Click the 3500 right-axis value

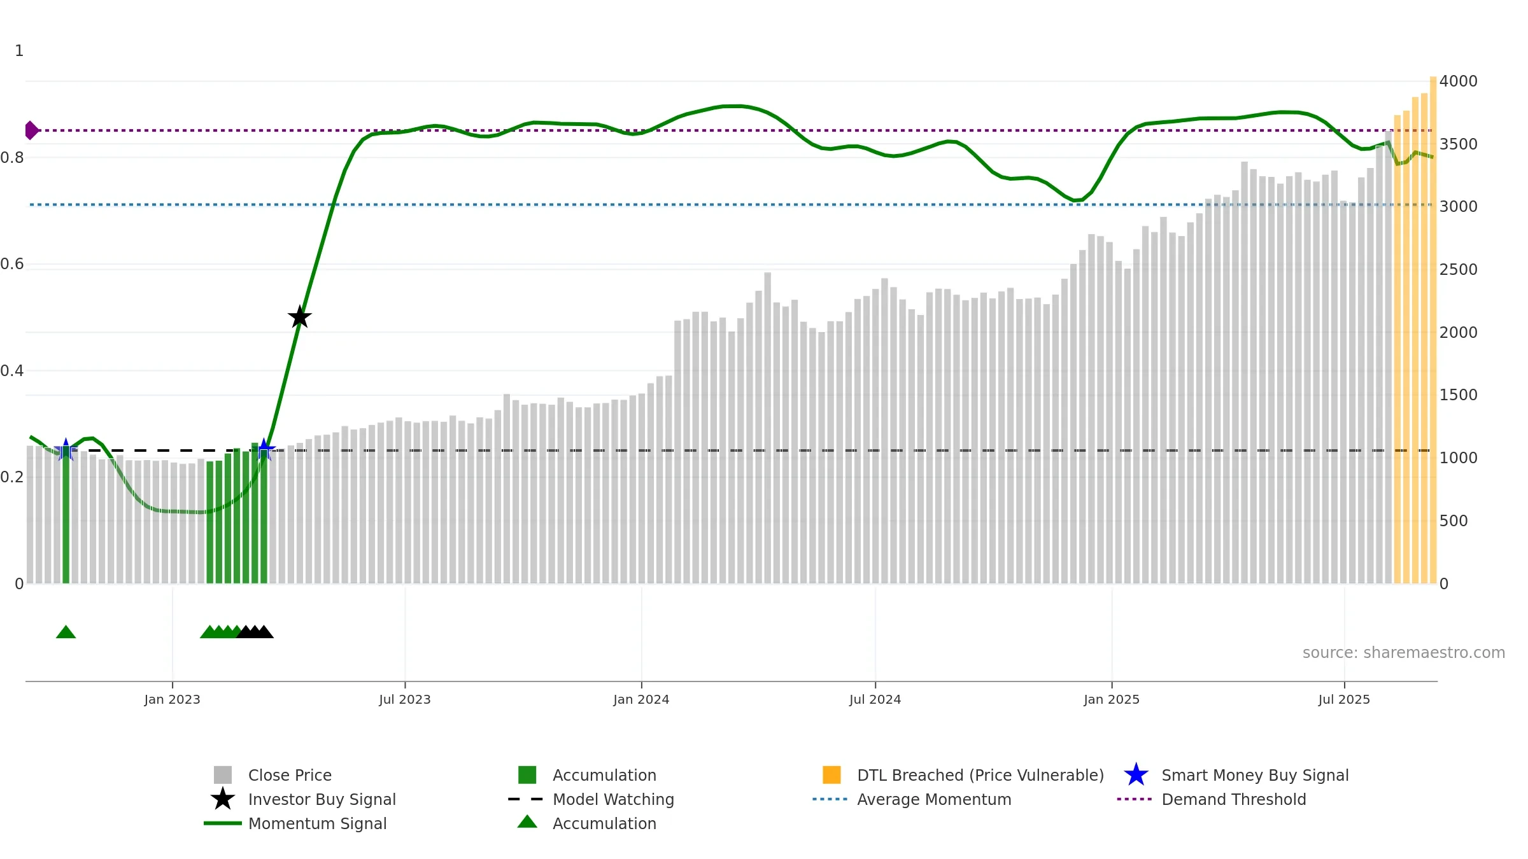(1459, 144)
